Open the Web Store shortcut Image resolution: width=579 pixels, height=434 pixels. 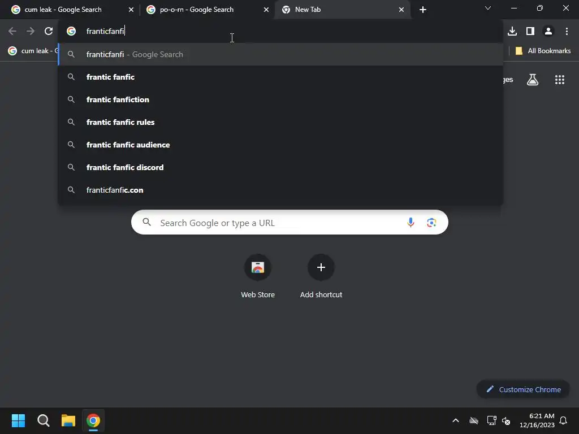258,276
